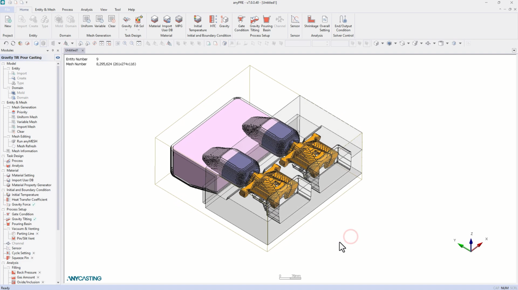Click the Modules panel scrollbar down arrow
Image resolution: width=518 pixels, height=290 pixels.
pos(58,282)
